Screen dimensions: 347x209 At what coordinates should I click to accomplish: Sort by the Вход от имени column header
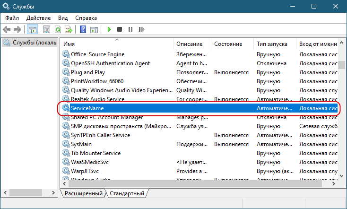pyautogui.click(x=317, y=44)
